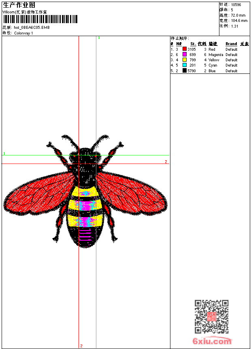Click the red color swatch for thread 3105
Image resolution: width=251 pixels, height=349 pixels.
pos(184,49)
